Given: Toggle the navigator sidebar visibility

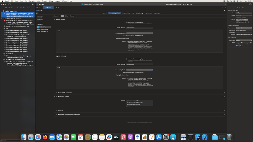Looking at the screenshot, I should (10, 4).
